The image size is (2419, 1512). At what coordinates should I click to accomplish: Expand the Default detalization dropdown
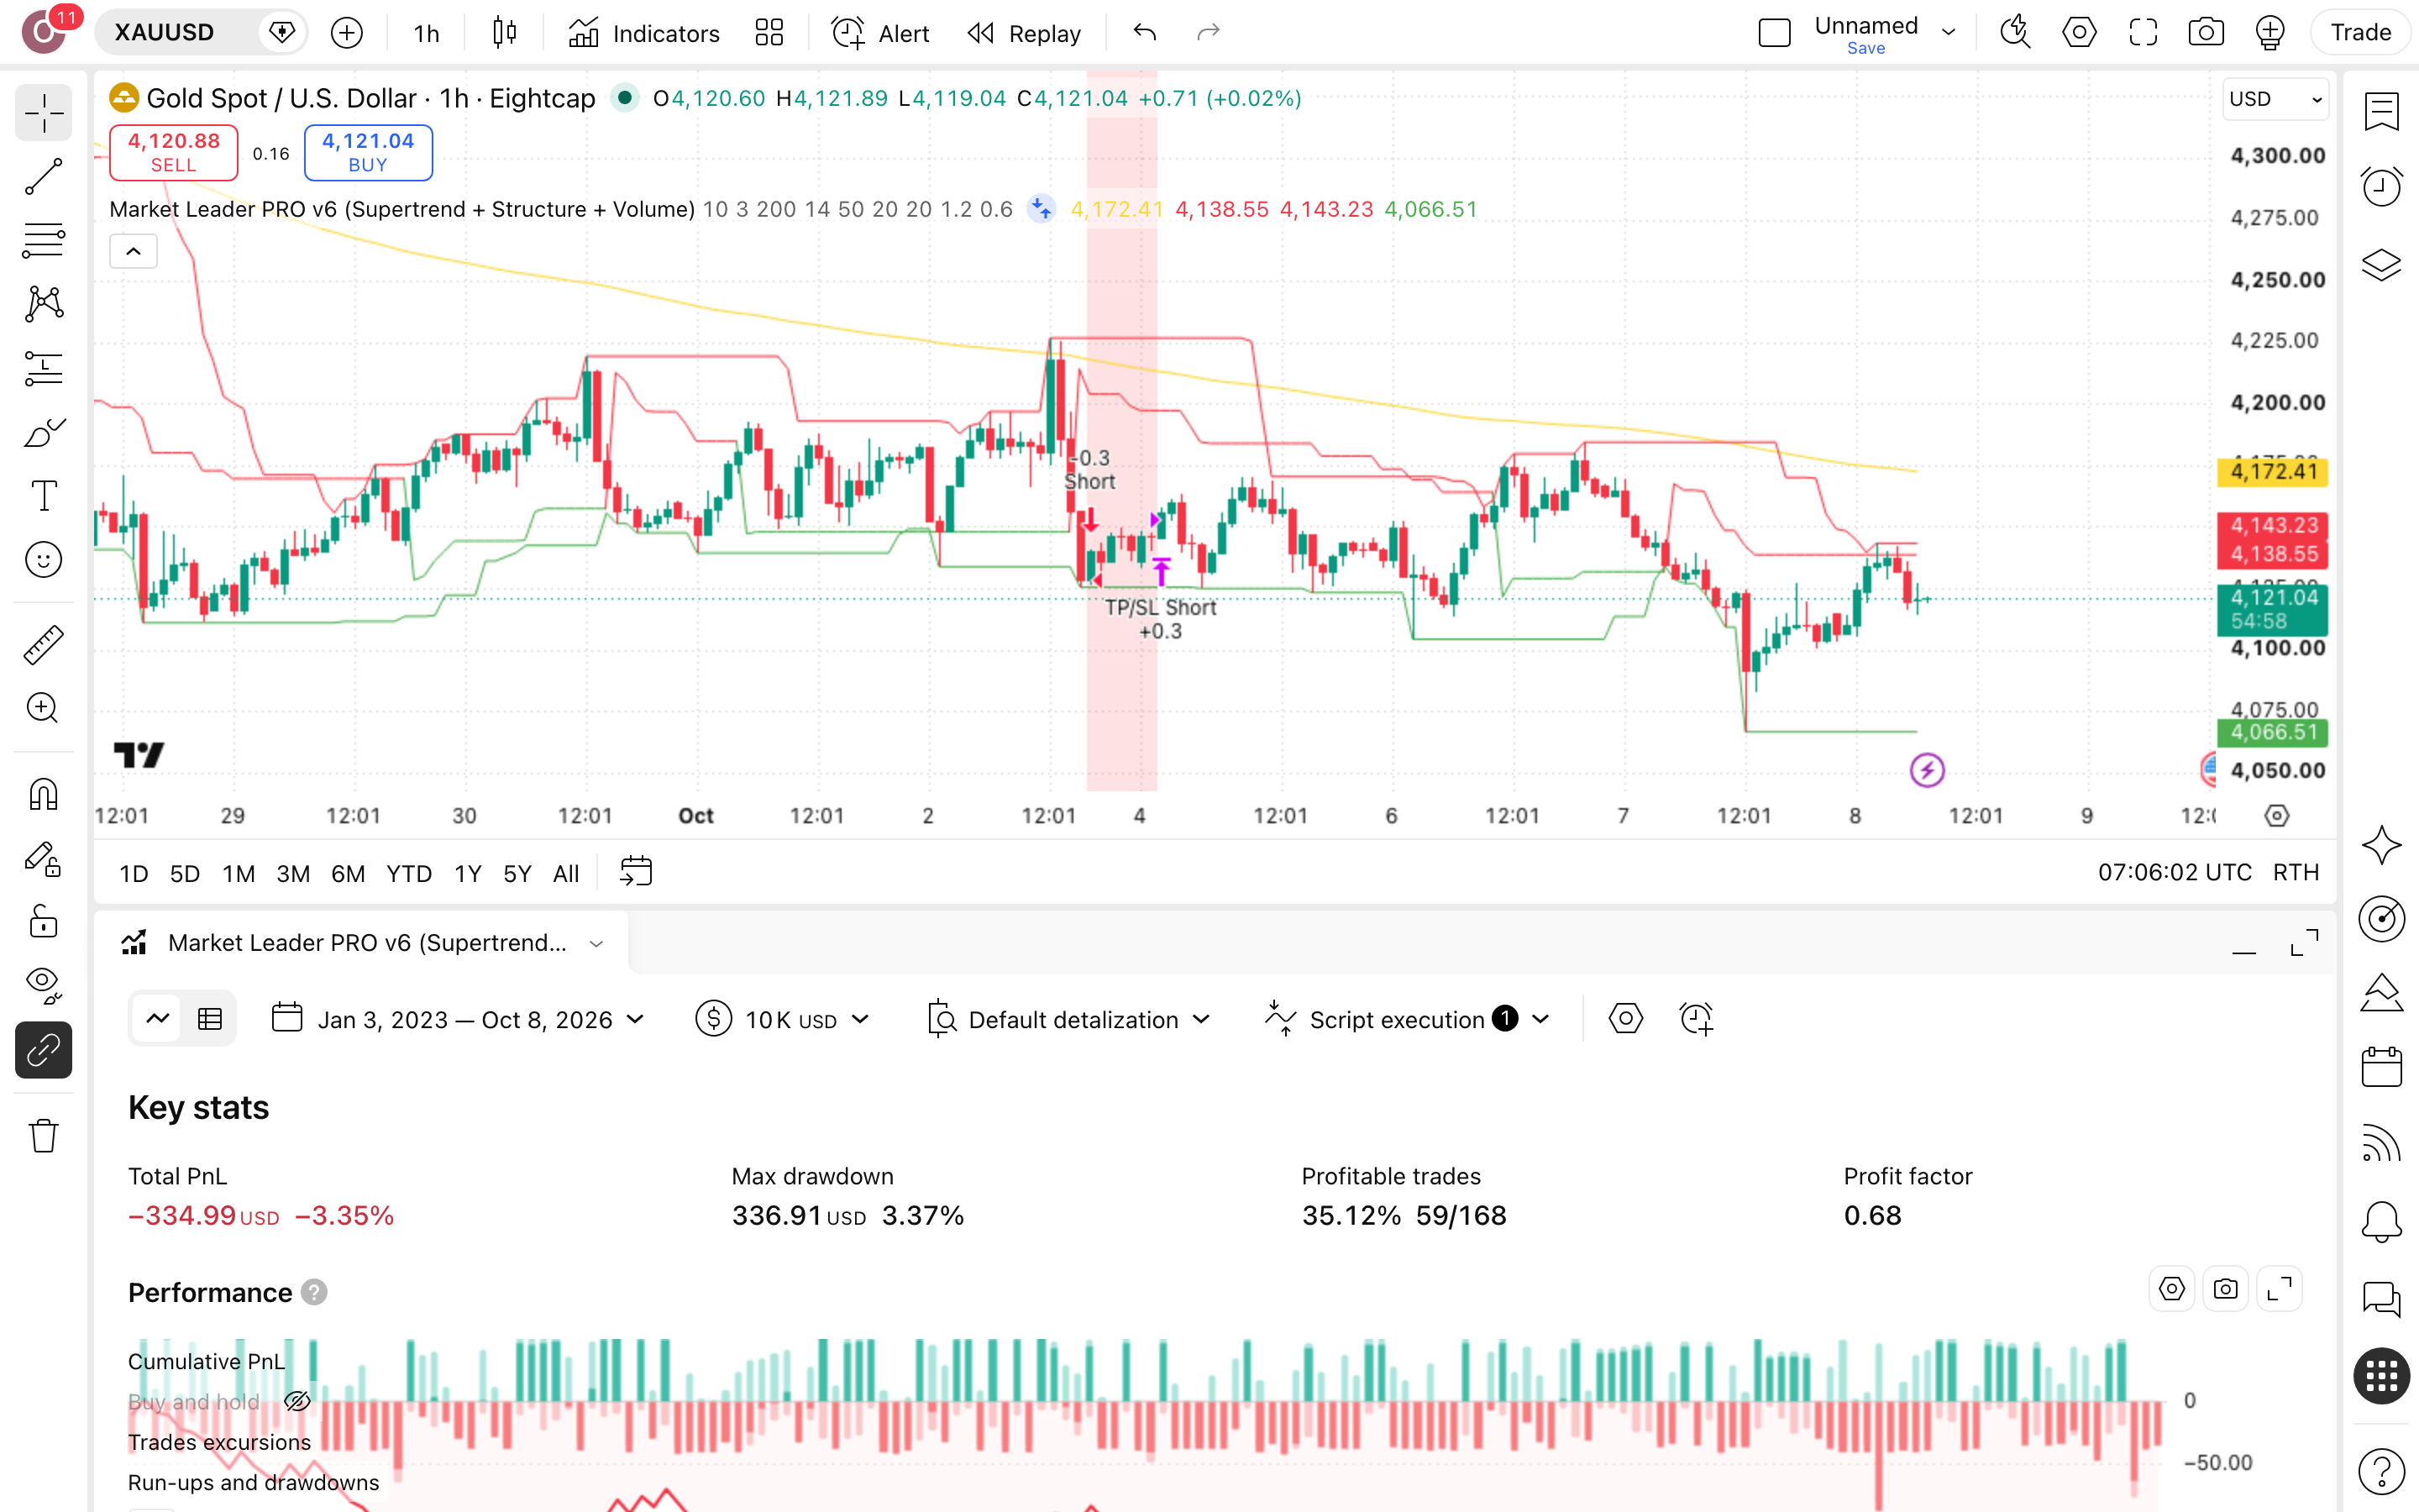[1069, 1019]
